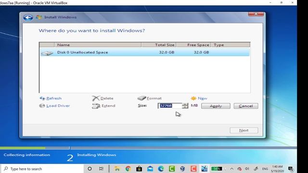Viewport: 308px width, 173px height.
Task: Click the pen/link tray icon
Action: pyautogui.click(x=256, y=169)
